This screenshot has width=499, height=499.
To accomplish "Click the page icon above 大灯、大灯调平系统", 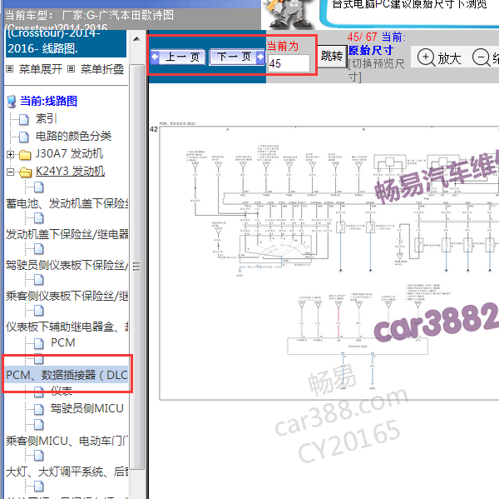I will click(x=39, y=456).
